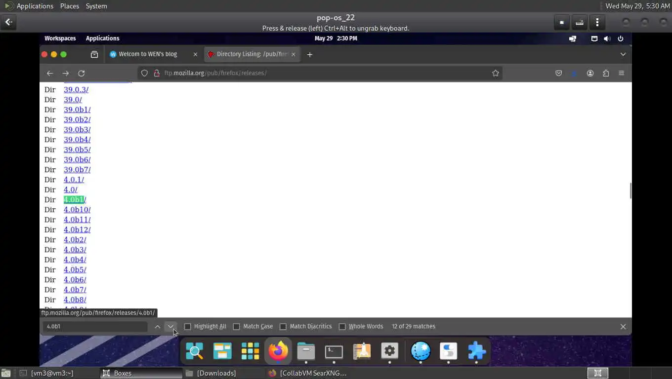Open the 4.0b10/ directory link

pos(77,210)
